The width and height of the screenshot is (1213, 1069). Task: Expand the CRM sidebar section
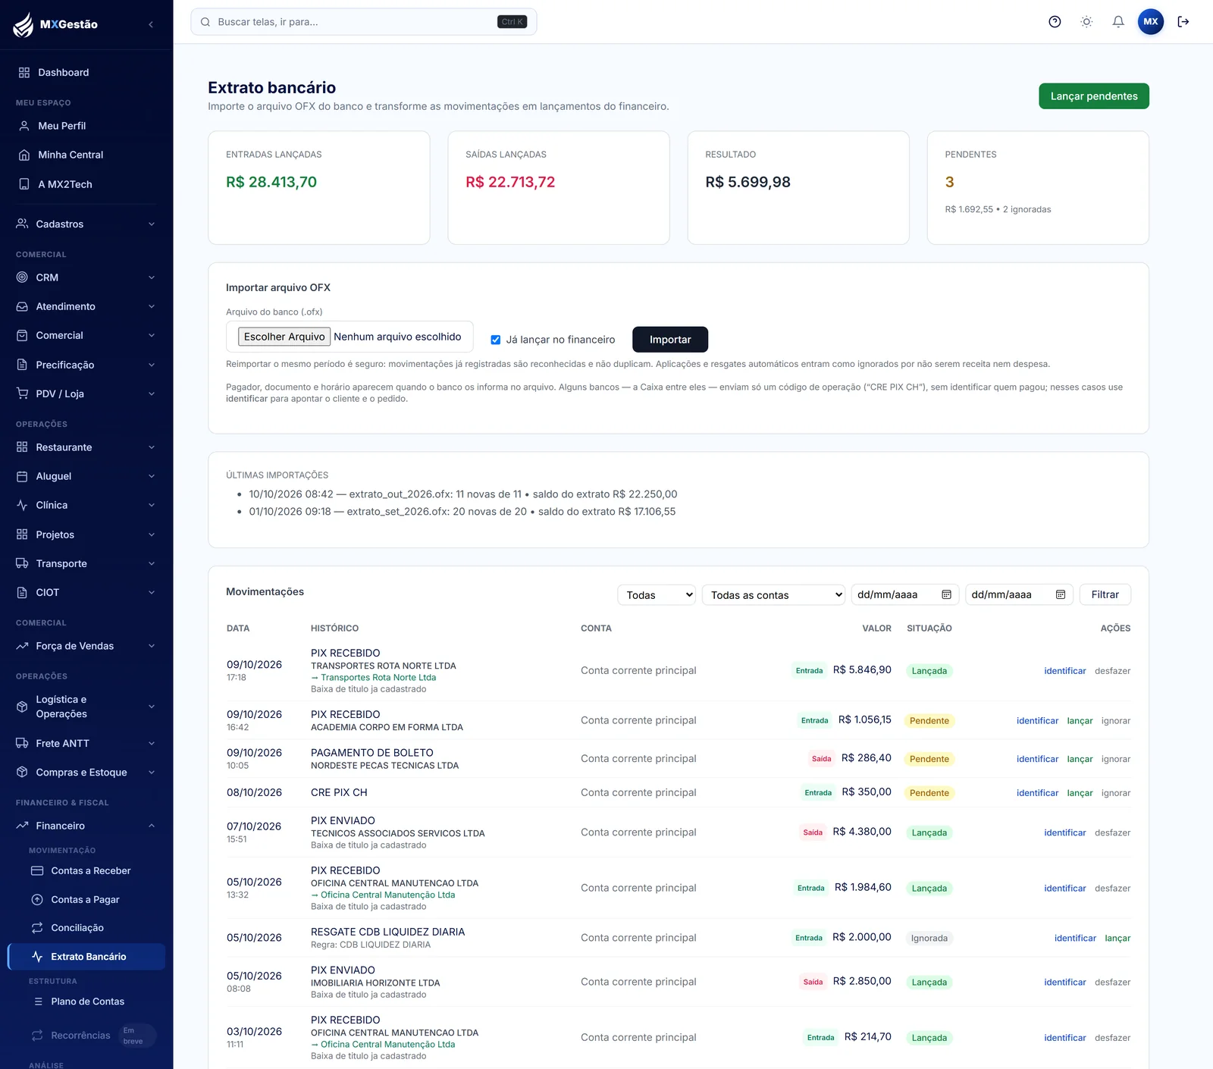pos(86,277)
